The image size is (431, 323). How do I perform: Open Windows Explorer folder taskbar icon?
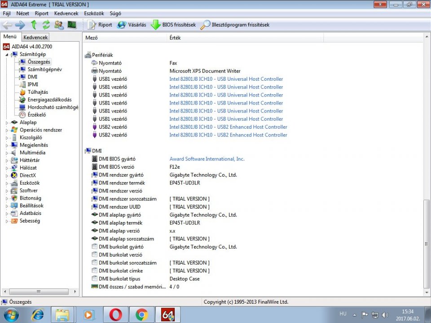tap(62, 315)
